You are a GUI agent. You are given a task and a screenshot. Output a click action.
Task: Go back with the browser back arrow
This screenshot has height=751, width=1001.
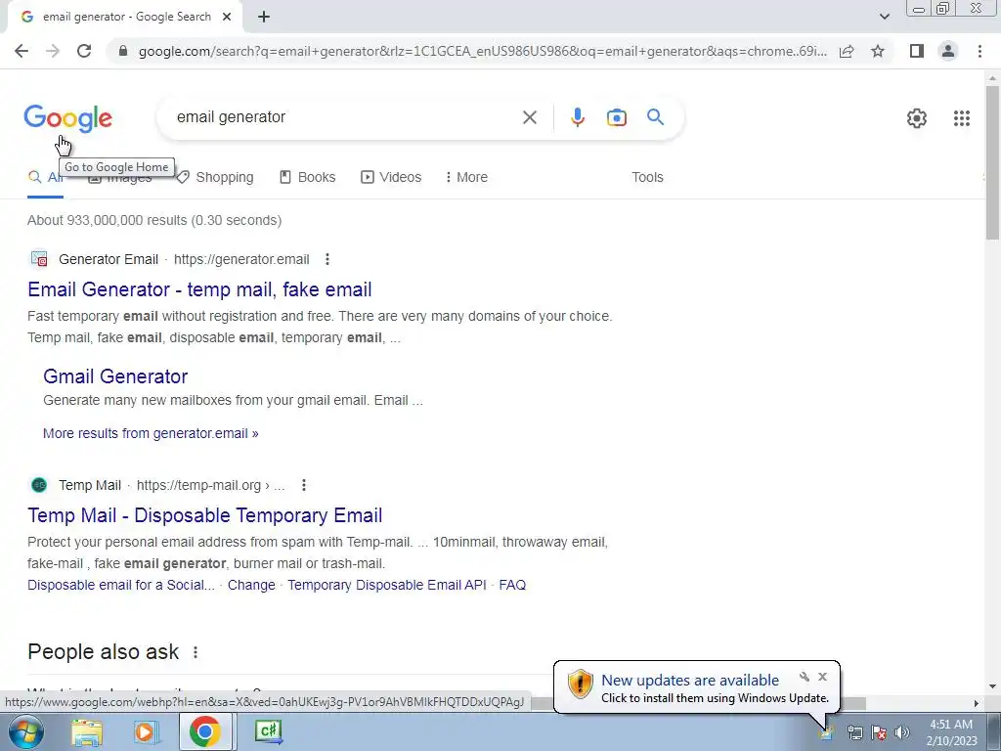click(x=22, y=51)
